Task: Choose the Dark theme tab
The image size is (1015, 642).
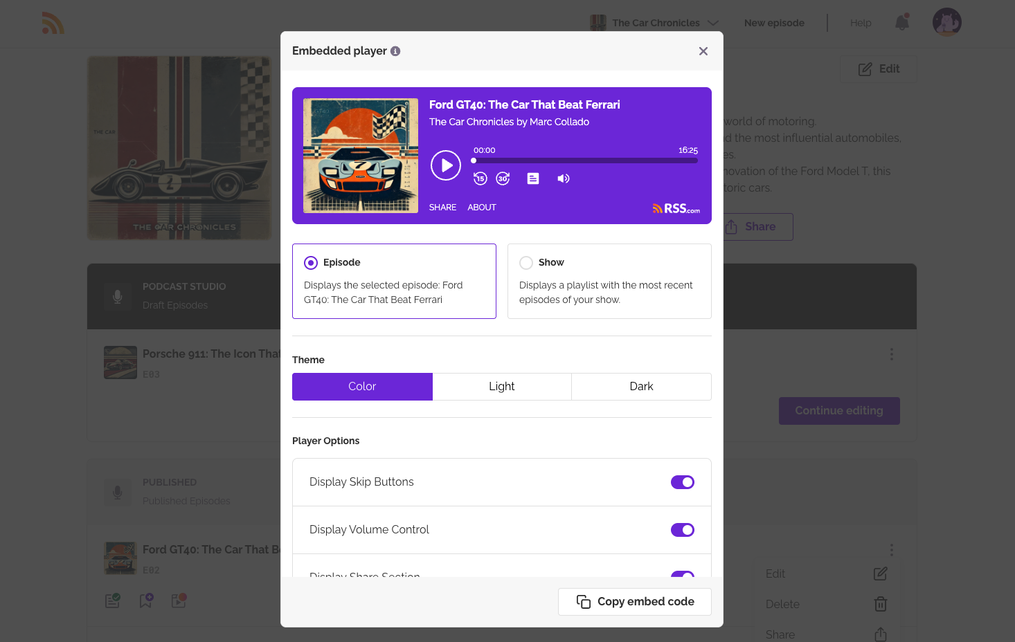Action: (x=642, y=387)
